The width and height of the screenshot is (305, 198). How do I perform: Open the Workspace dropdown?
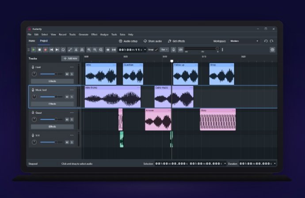[x=244, y=41]
